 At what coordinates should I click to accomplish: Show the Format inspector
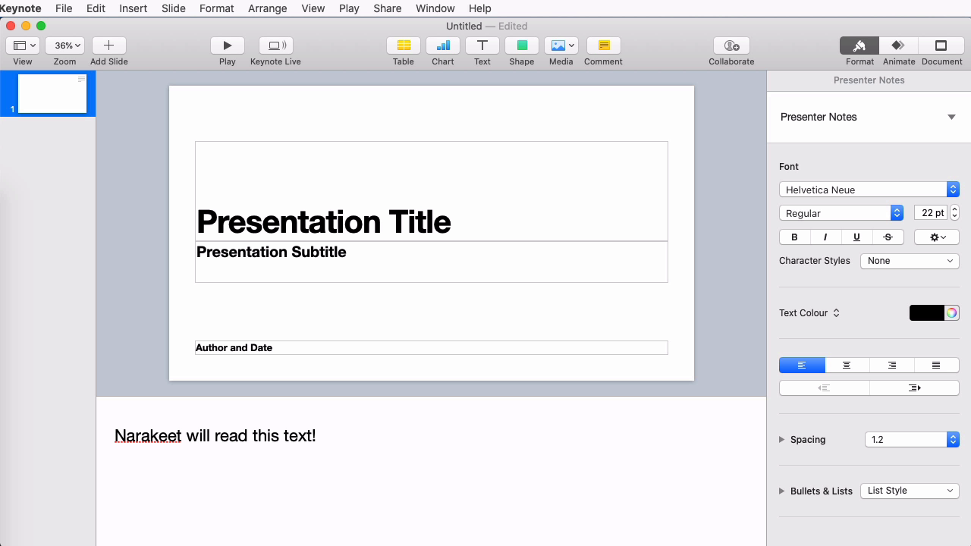859,45
